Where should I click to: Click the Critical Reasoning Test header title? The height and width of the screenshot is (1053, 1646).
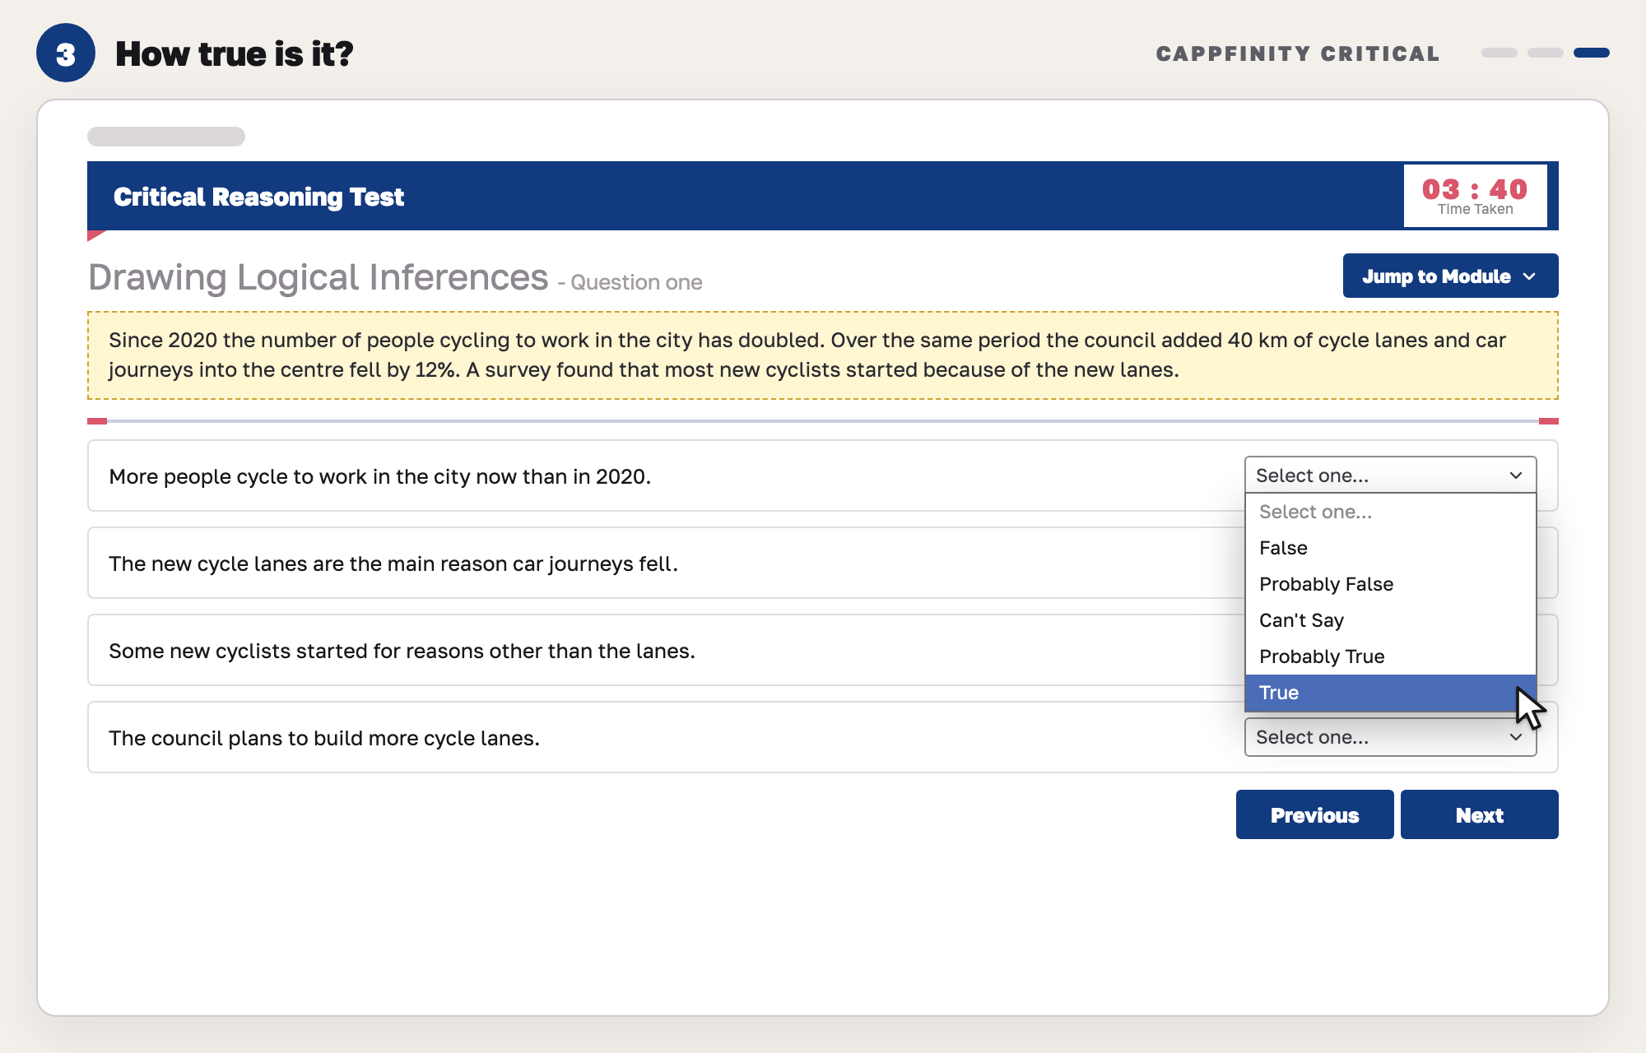(258, 197)
